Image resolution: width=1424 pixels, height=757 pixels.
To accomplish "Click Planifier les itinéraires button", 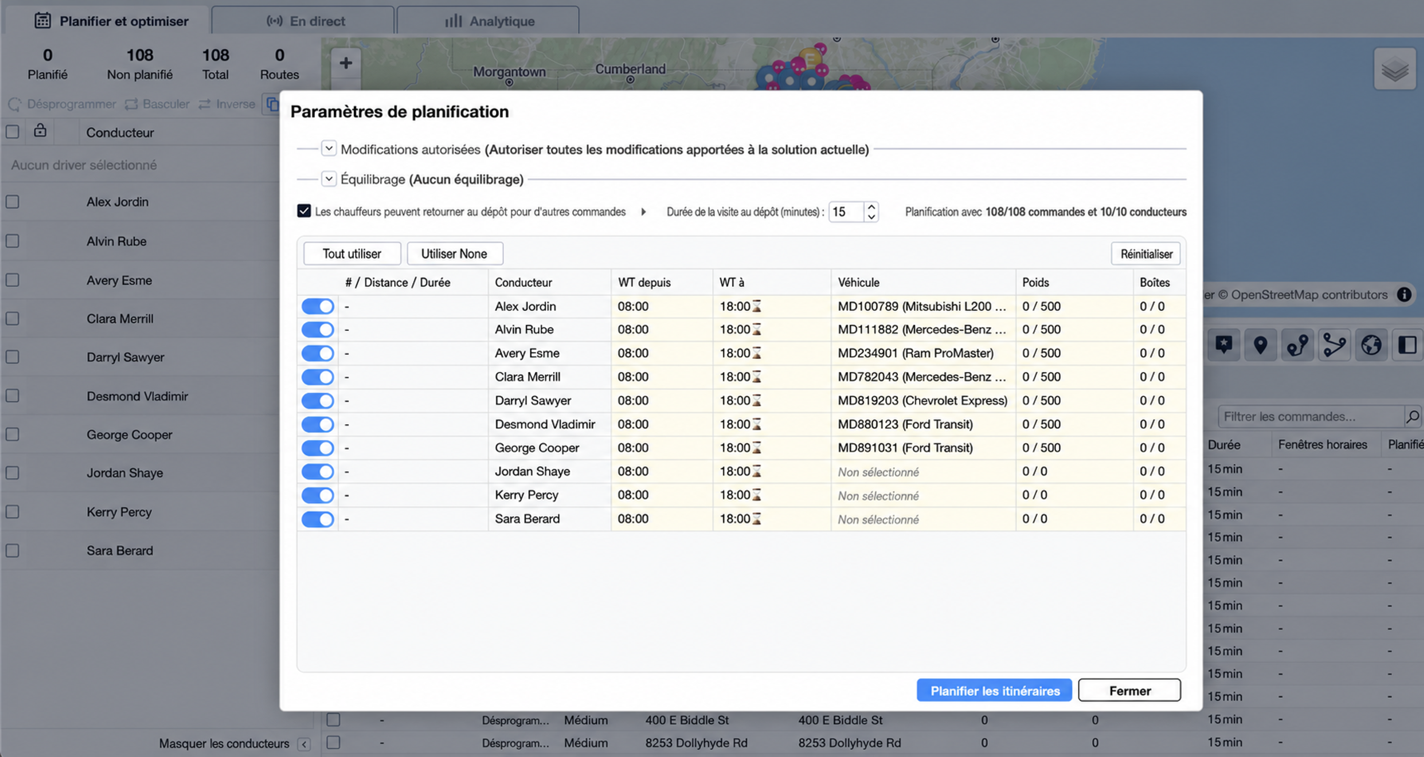I will click(994, 691).
